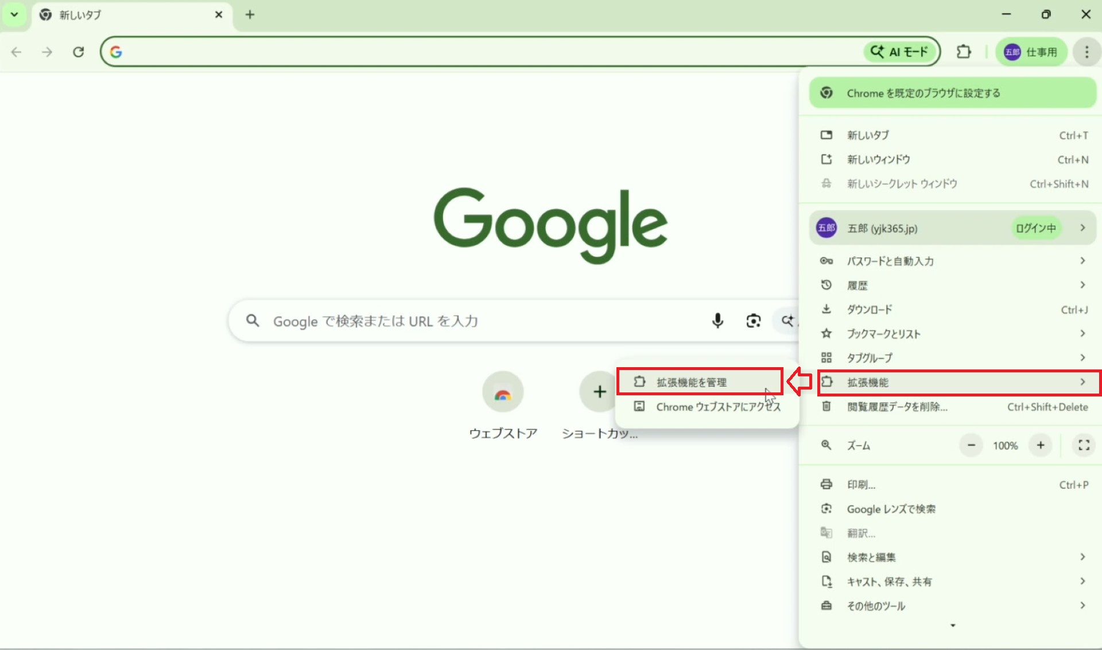
Task: Open the tab search dropdown arrow
Action: click(x=14, y=14)
